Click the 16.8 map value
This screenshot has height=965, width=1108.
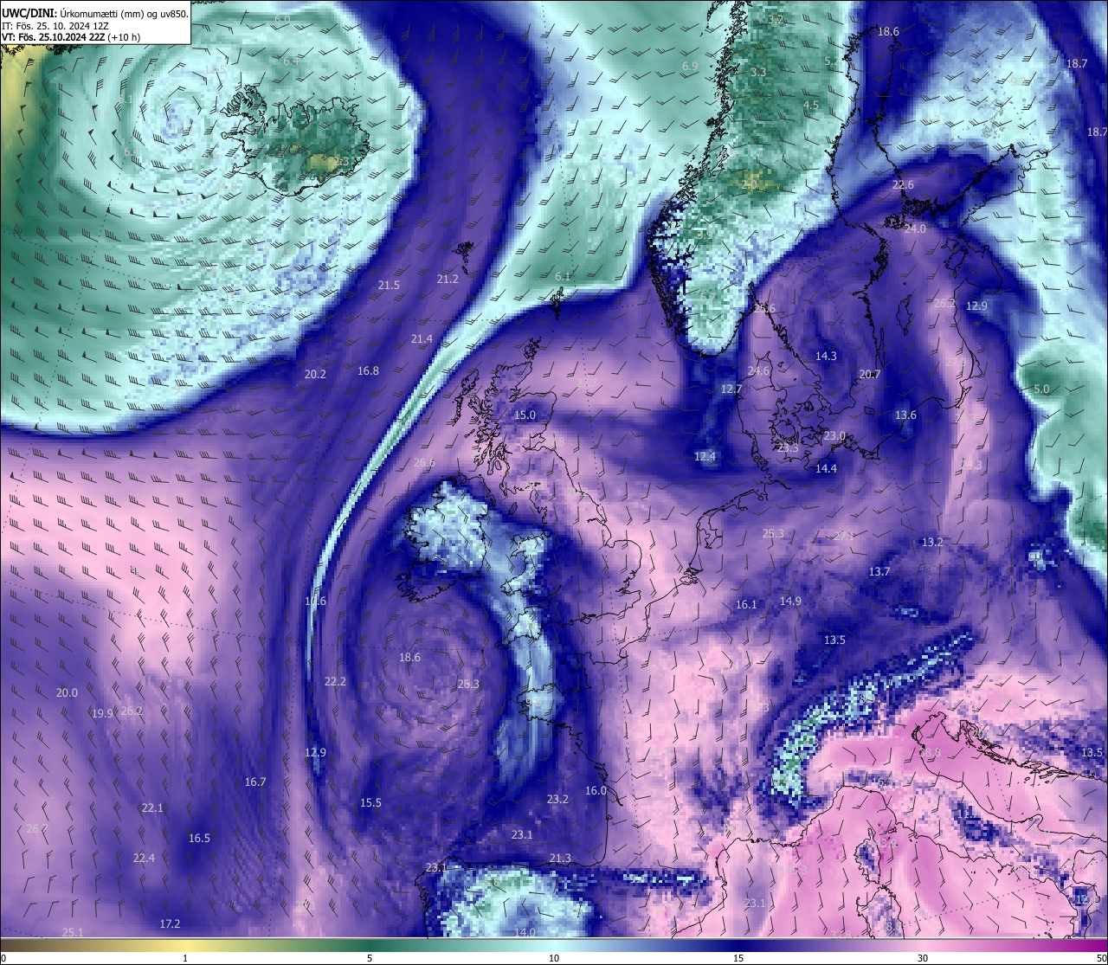click(368, 371)
